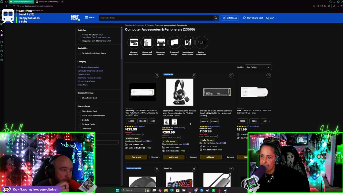
Task: Check Current Deals Black Friday Deal
Action: point(79,111)
